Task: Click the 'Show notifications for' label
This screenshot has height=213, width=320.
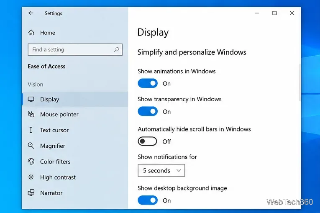Action: pos(167,157)
